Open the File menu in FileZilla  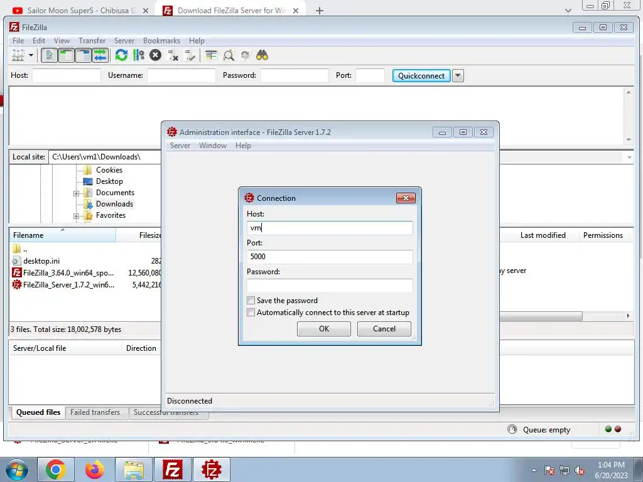(x=18, y=41)
